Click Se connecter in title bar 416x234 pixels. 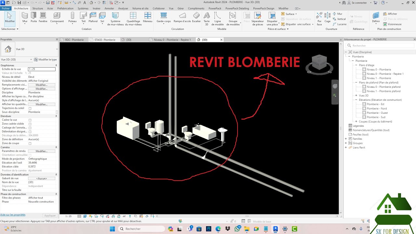[x=356, y=3]
